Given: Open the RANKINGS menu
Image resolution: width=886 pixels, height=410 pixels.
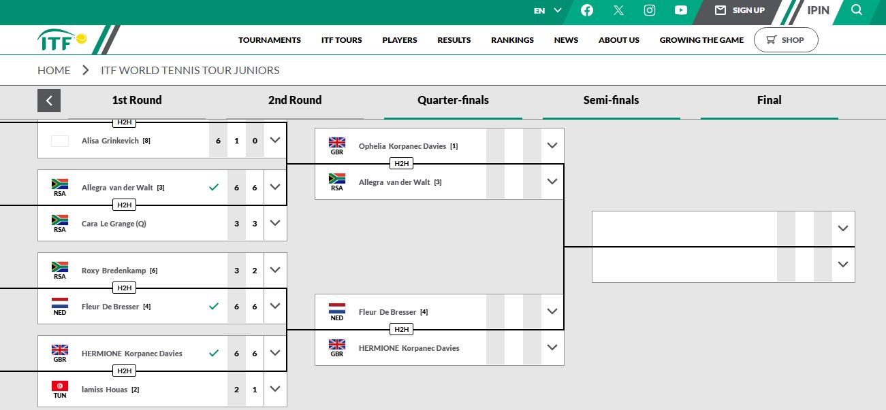Looking at the screenshot, I should (512, 40).
